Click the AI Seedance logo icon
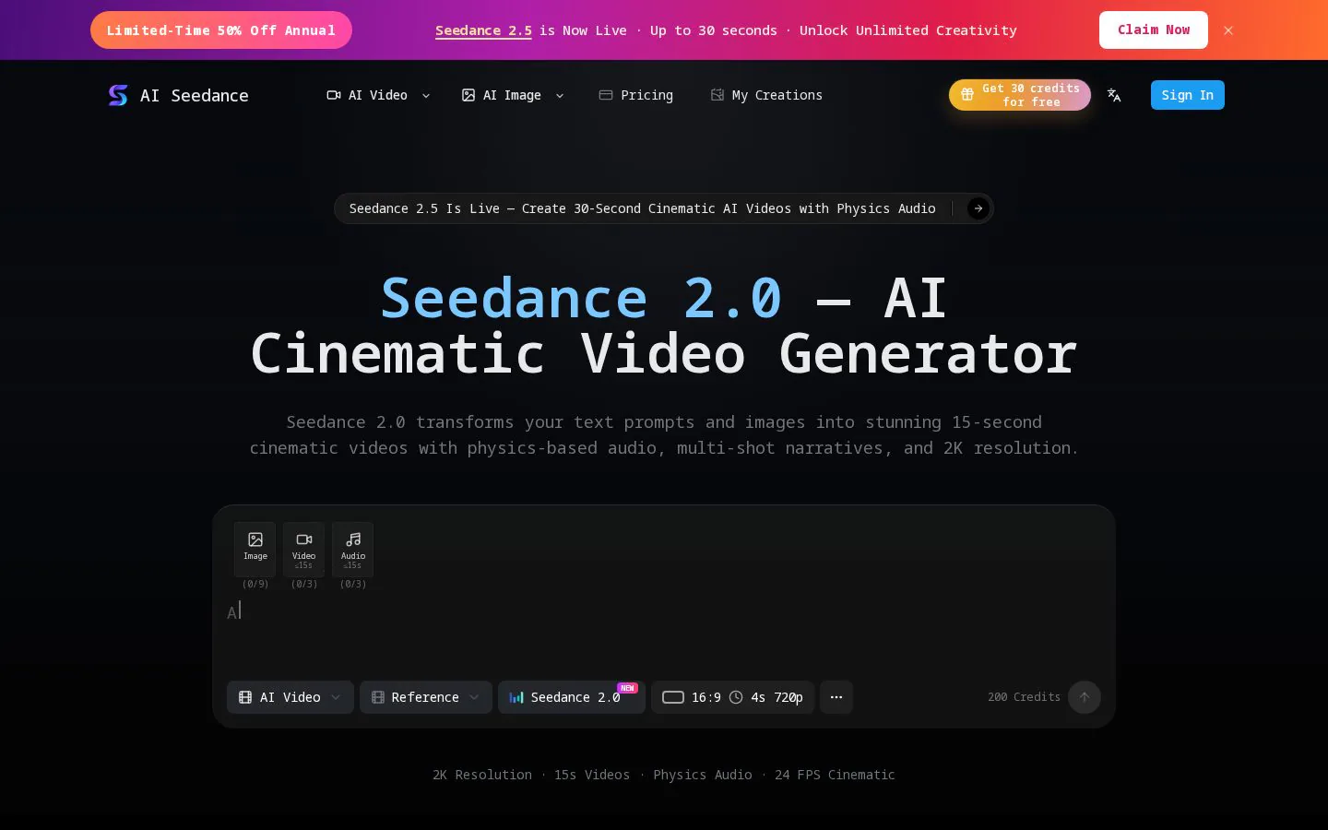The image size is (1328, 830). [118, 95]
